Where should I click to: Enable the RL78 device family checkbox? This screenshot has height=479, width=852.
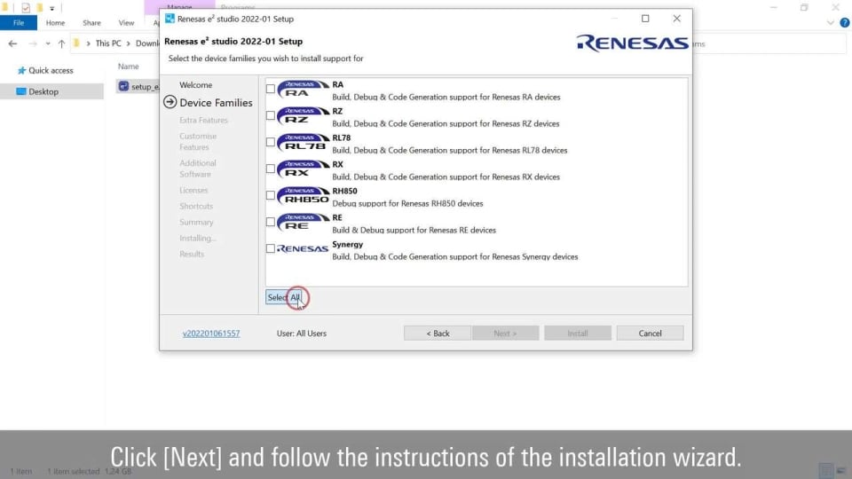click(x=270, y=142)
